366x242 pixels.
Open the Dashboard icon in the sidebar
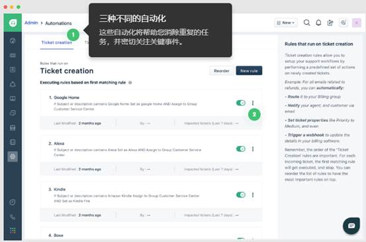pyautogui.click(x=13, y=40)
